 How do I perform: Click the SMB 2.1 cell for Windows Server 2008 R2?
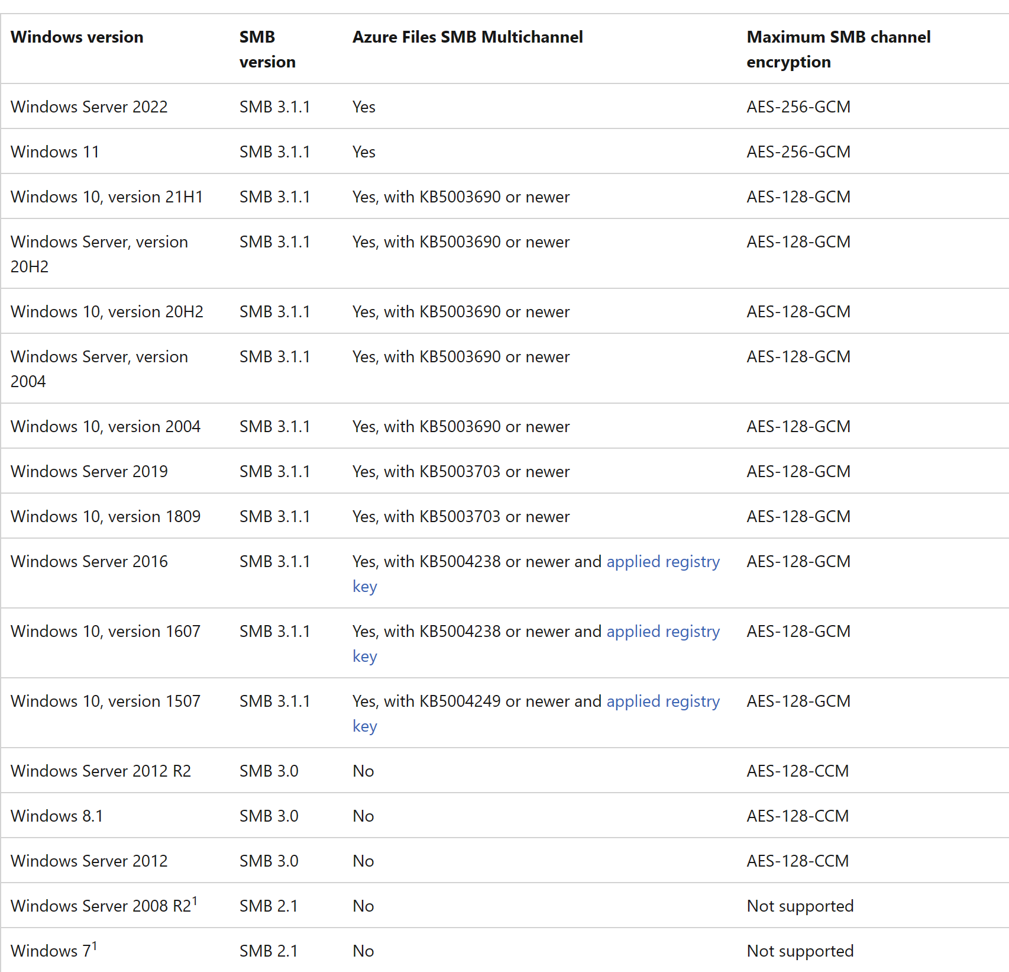(x=268, y=905)
